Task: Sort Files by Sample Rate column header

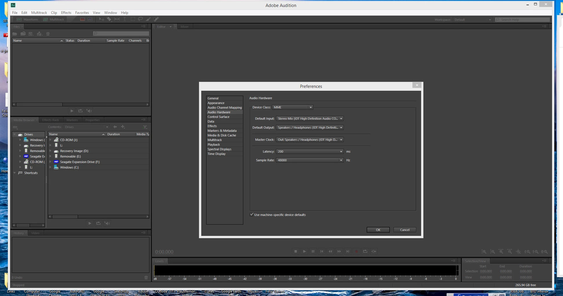Action: 116,40
